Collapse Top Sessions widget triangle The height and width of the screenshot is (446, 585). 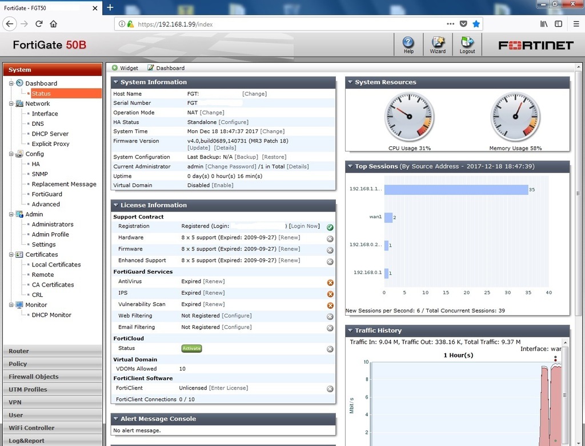[350, 166]
